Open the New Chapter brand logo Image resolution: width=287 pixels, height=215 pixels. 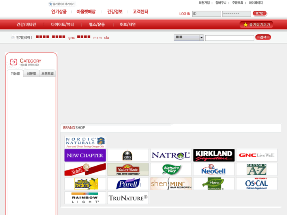(x=85, y=155)
